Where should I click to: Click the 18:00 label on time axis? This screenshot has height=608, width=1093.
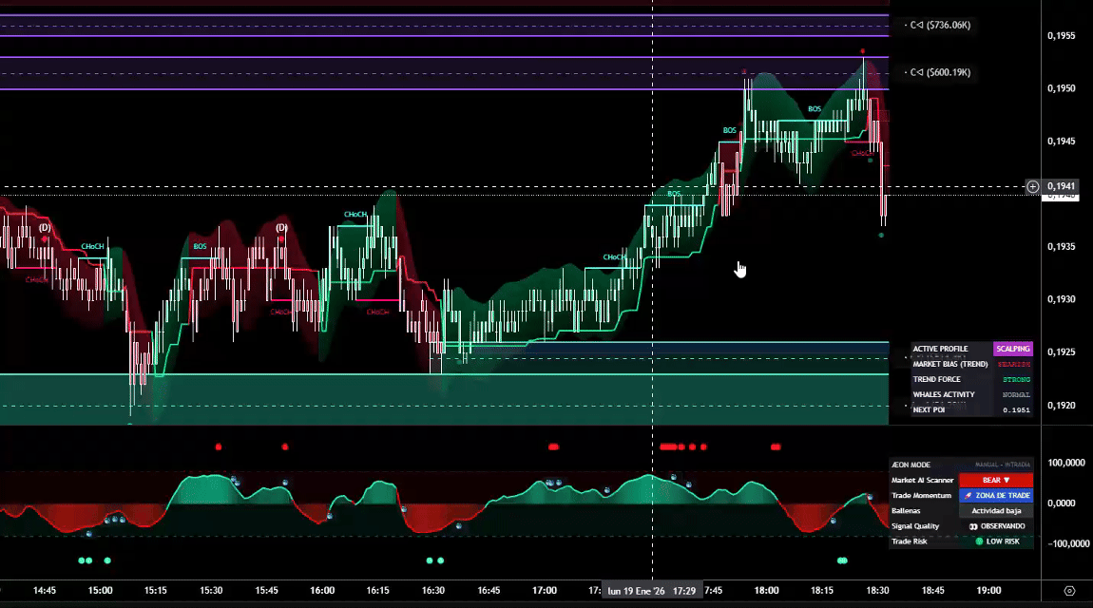point(766,591)
